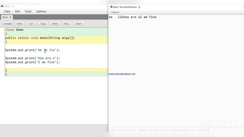Viewport: 244px width, 137px height.
Task: Click the print "he llo" code line
Action: 32,50
